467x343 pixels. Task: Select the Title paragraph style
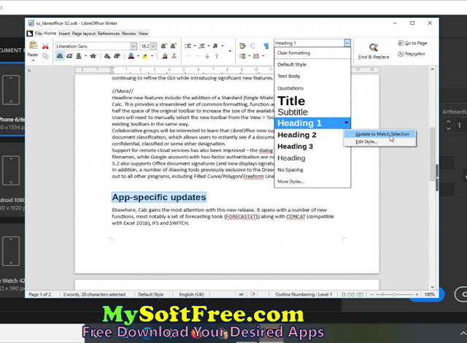[x=312, y=101]
